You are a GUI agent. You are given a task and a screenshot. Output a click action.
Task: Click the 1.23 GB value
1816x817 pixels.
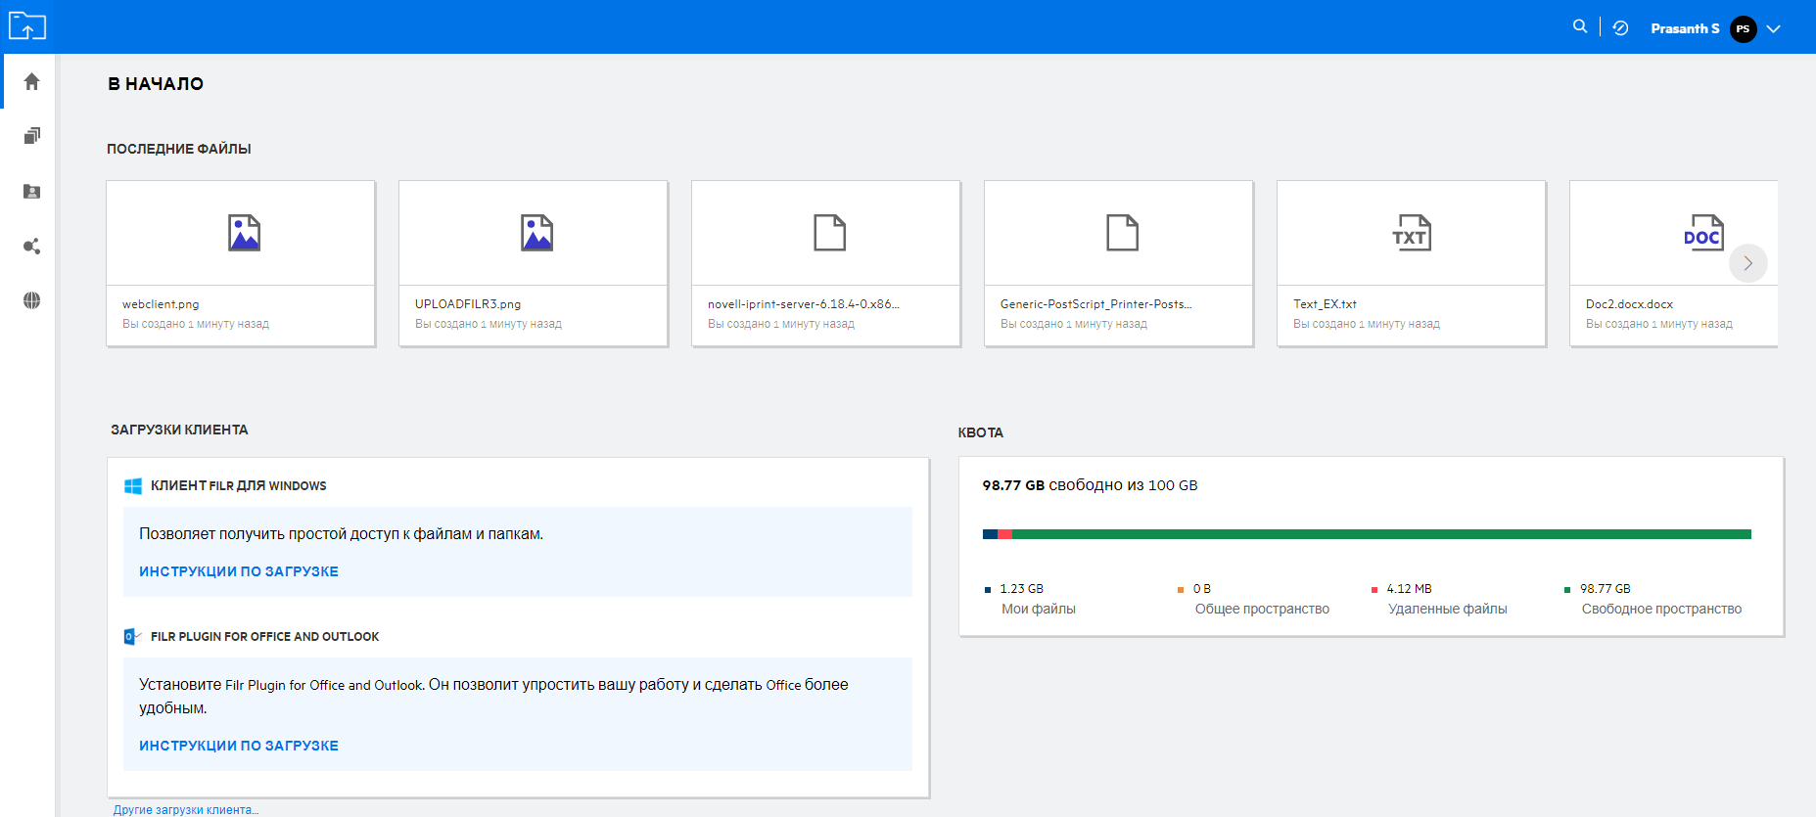pos(1021,589)
